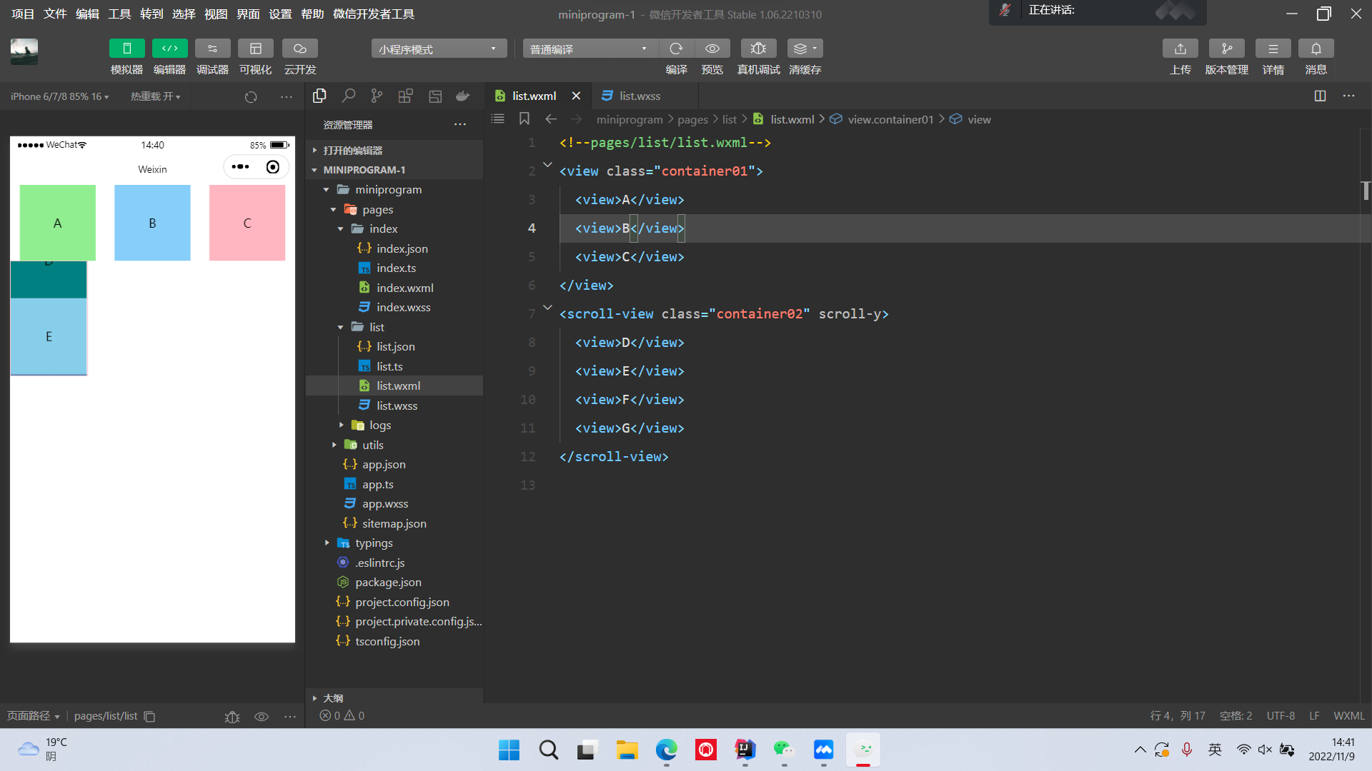Toggle the simulator (模拟器) panel
Screen dimensions: 1372x771
(x=126, y=49)
